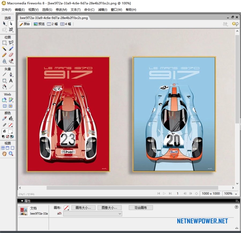241x233 pixels.
Task: Select the Lasso tool
Action: [11, 43]
